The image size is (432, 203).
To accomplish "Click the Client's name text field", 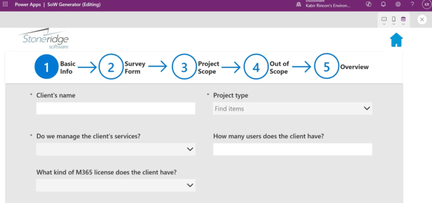I will coord(116,109).
